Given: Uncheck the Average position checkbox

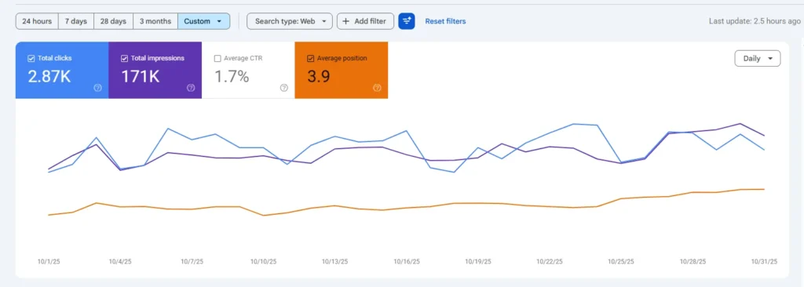Looking at the screenshot, I should (x=310, y=59).
